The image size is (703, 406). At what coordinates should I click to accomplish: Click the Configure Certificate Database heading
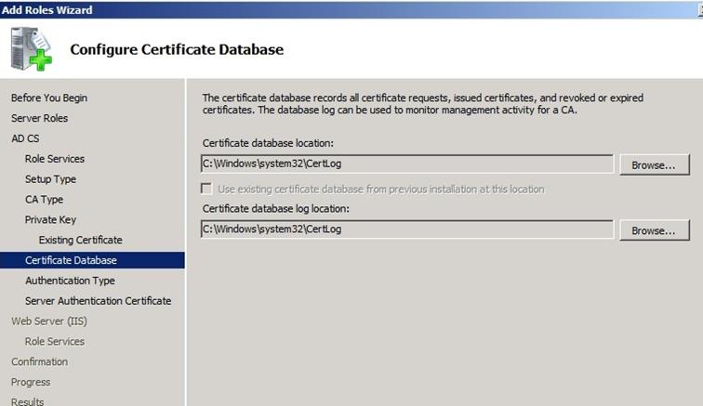(x=177, y=49)
